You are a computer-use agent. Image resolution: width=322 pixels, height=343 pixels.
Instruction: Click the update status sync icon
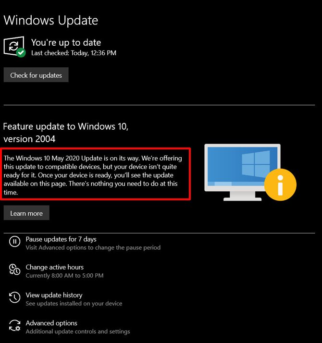(x=14, y=46)
